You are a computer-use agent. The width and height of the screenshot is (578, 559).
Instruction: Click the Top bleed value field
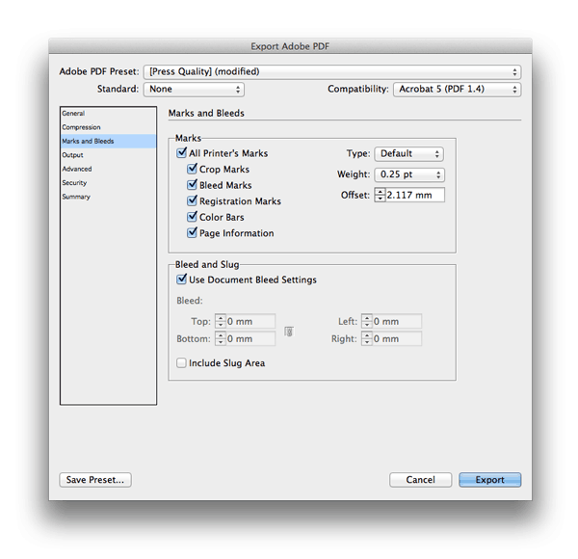click(250, 321)
